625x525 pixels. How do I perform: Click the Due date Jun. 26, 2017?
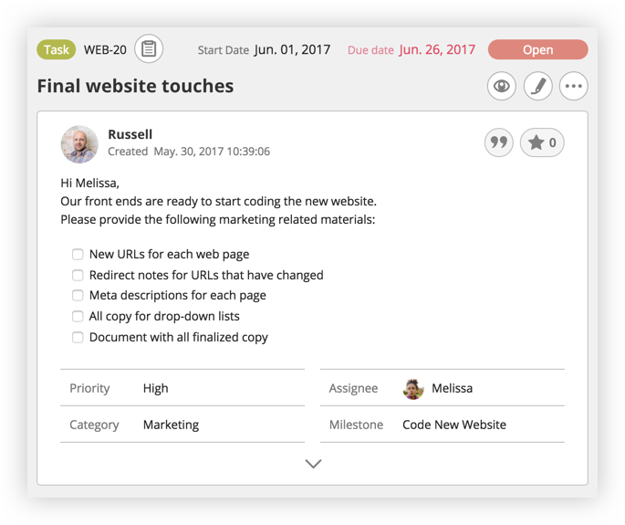point(437,50)
